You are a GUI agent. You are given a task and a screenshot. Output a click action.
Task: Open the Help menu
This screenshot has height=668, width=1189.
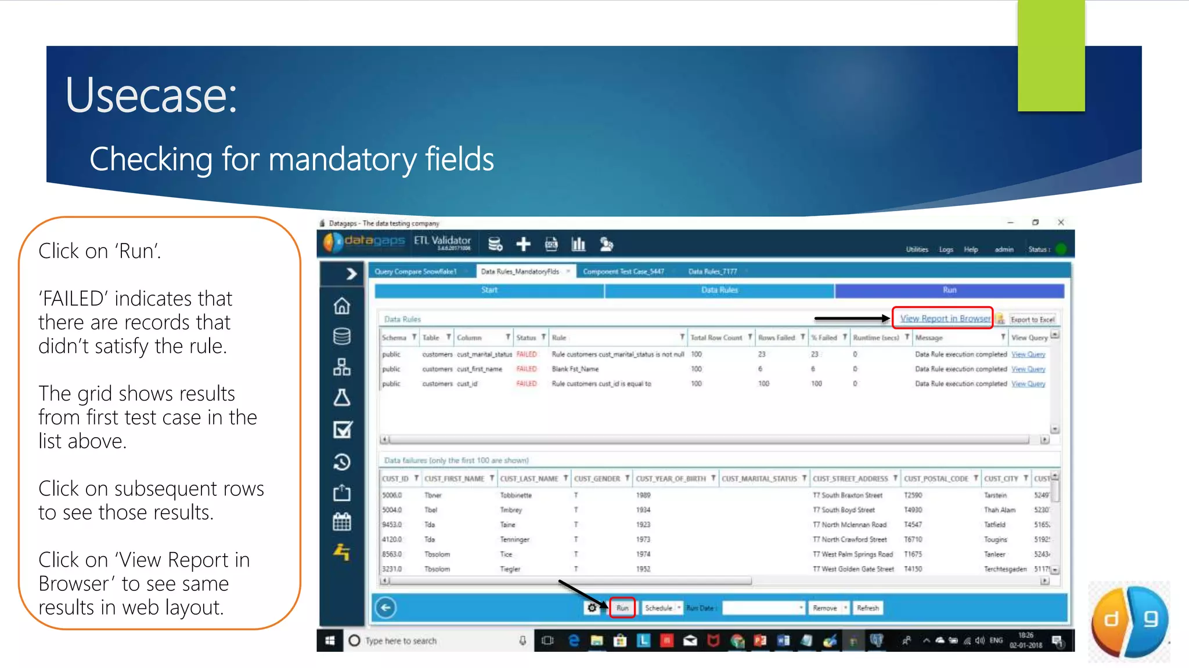[x=971, y=249]
